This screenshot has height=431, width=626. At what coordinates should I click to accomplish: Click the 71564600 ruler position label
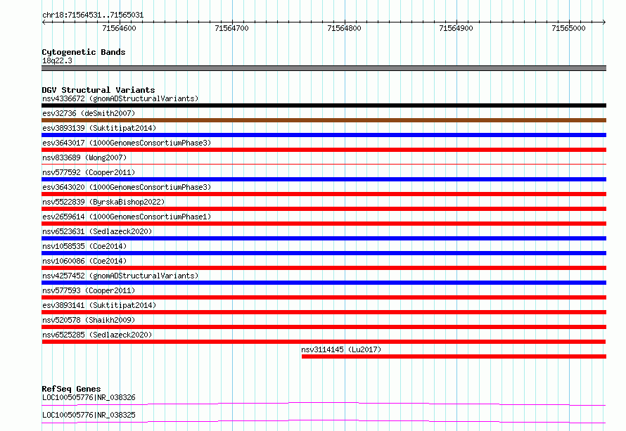[x=119, y=28]
